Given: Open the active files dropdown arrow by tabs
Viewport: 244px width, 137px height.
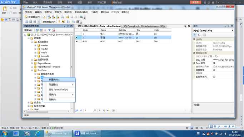Looking at the screenshot, I should (x=185, y=26).
